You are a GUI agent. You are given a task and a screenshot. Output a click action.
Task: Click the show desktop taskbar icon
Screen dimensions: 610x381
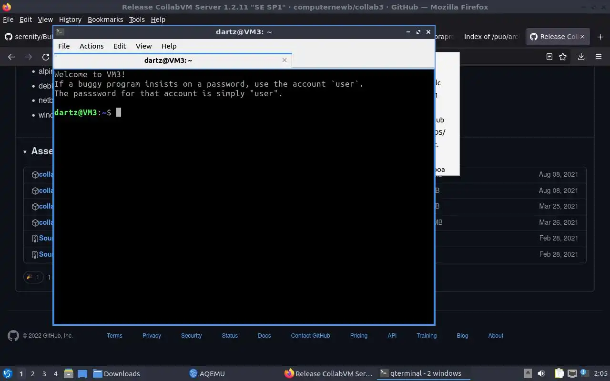click(x=82, y=373)
